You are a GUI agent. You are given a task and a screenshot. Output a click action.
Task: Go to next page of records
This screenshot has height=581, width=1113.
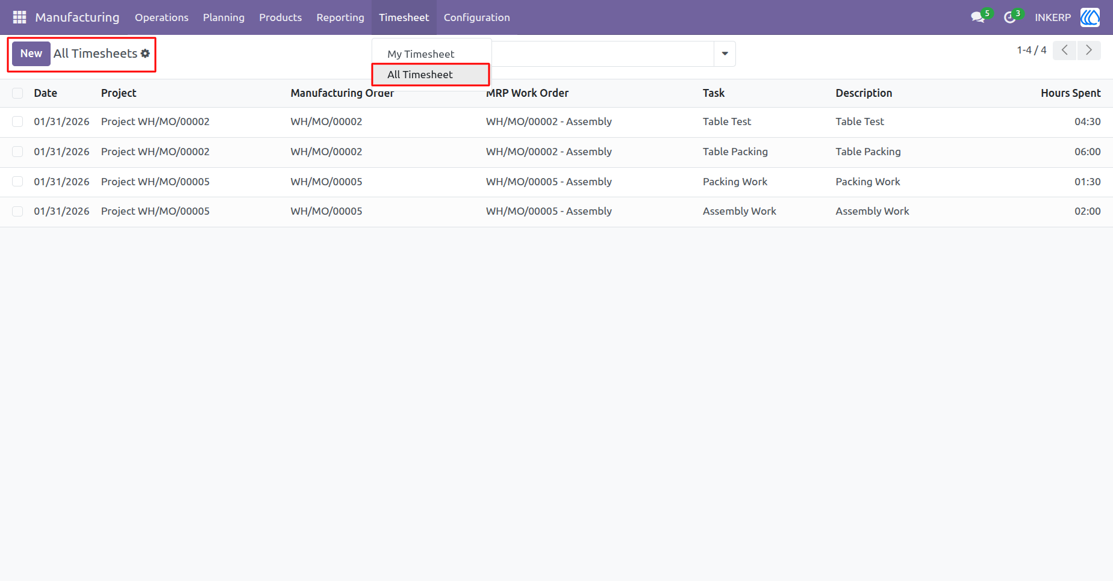[x=1089, y=51]
